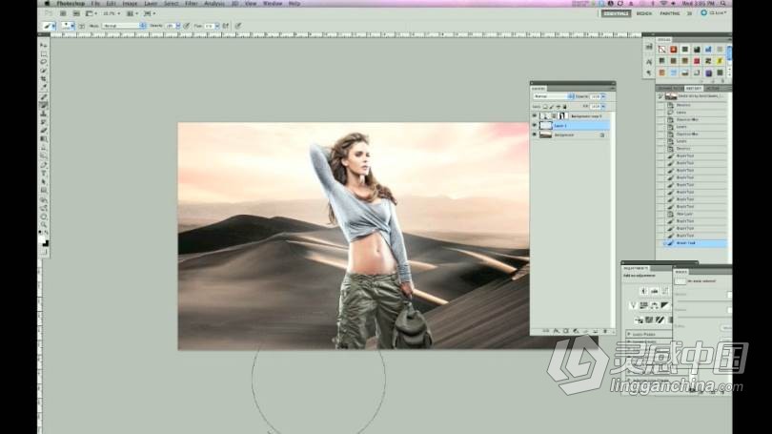This screenshot has width=772, height=434.
Task: Click the Layer 1 thumbnail
Action: (x=546, y=126)
